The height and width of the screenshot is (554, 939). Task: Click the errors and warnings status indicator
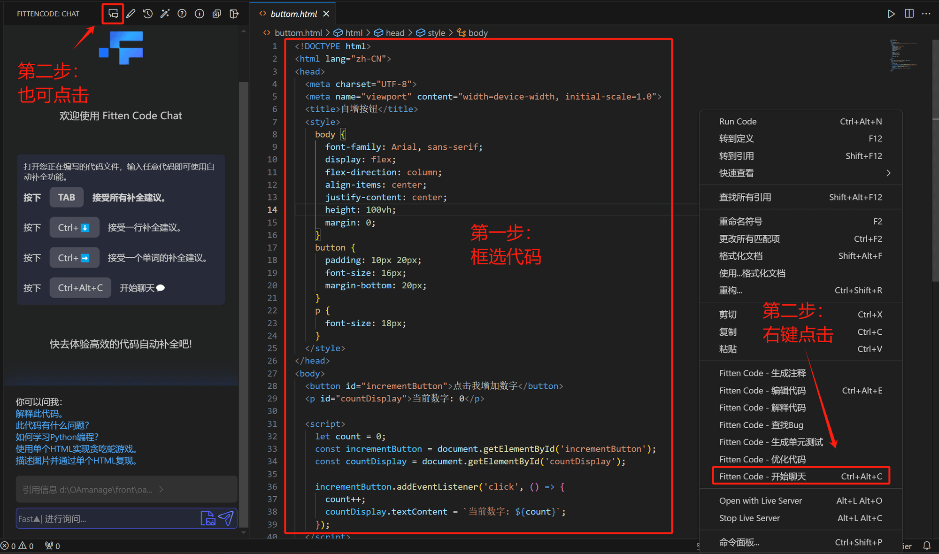click(x=17, y=546)
